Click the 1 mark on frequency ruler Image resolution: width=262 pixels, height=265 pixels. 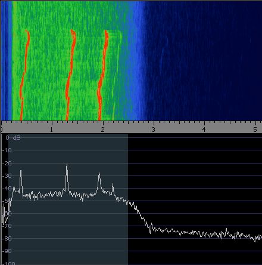click(x=51, y=130)
